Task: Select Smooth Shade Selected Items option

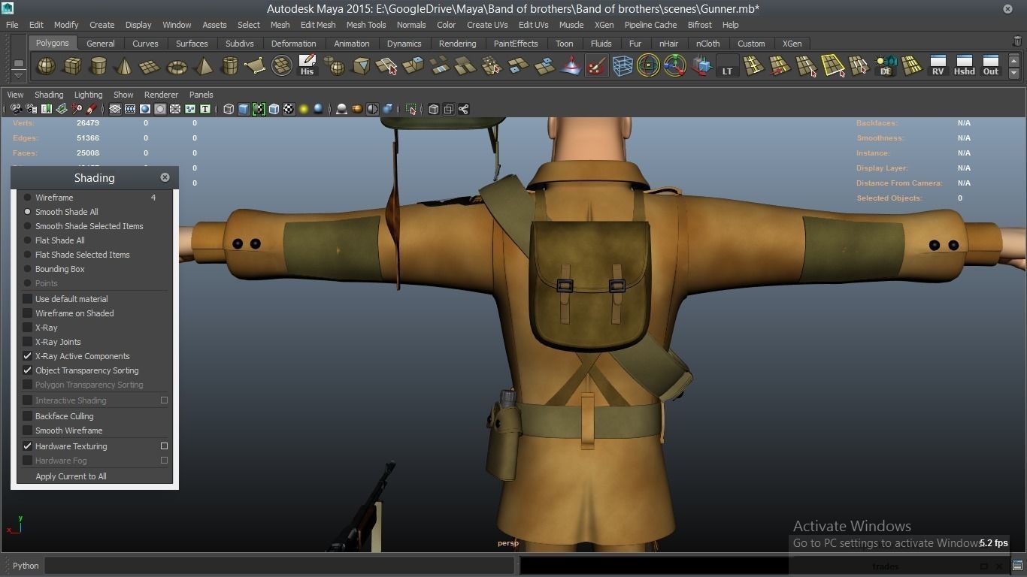Action: (x=28, y=226)
